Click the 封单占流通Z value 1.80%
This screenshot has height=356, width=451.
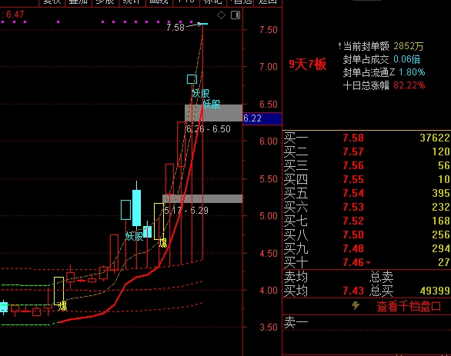coord(412,72)
